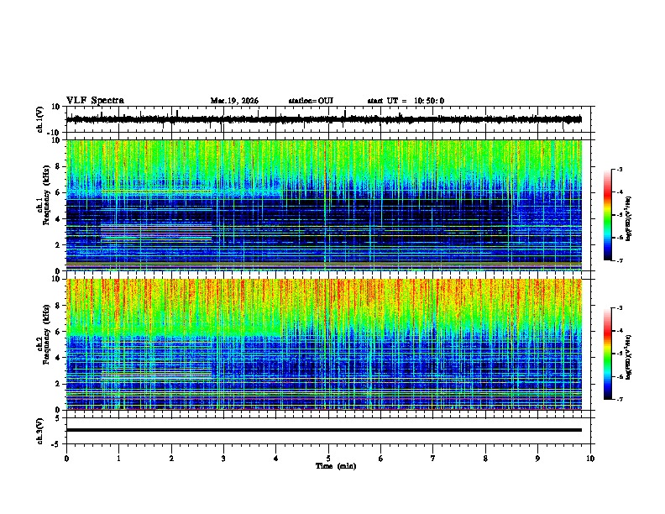Click the "-7" tick on ch.1 color bar
The height and width of the screenshot is (514, 665).
tap(620, 260)
